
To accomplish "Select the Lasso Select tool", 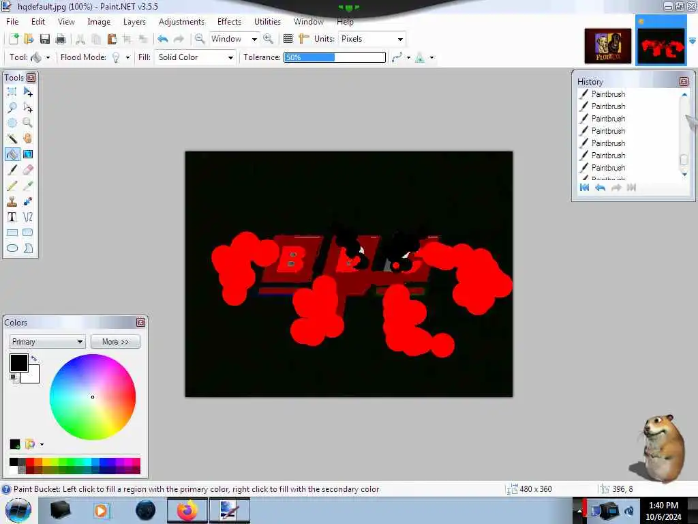I will pos(12,107).
